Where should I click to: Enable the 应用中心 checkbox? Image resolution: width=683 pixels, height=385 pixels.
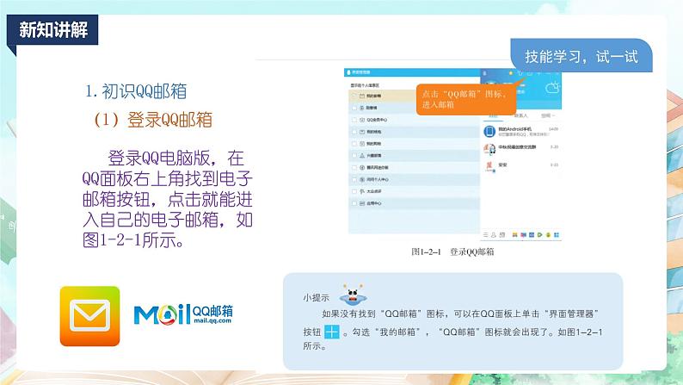(354, 203)
